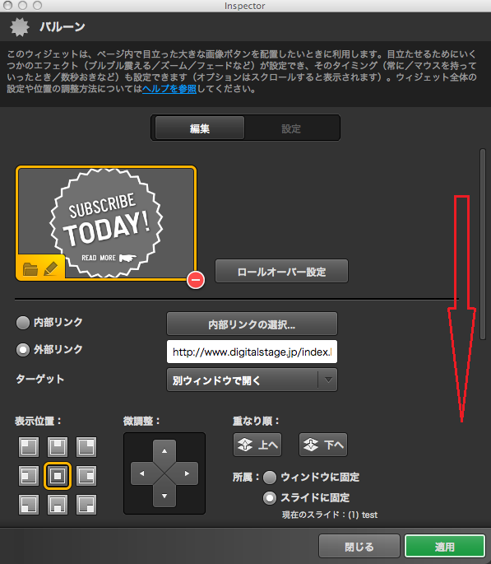Set display position to center
This screenshot has width=491, height=564.
point(58,476)
